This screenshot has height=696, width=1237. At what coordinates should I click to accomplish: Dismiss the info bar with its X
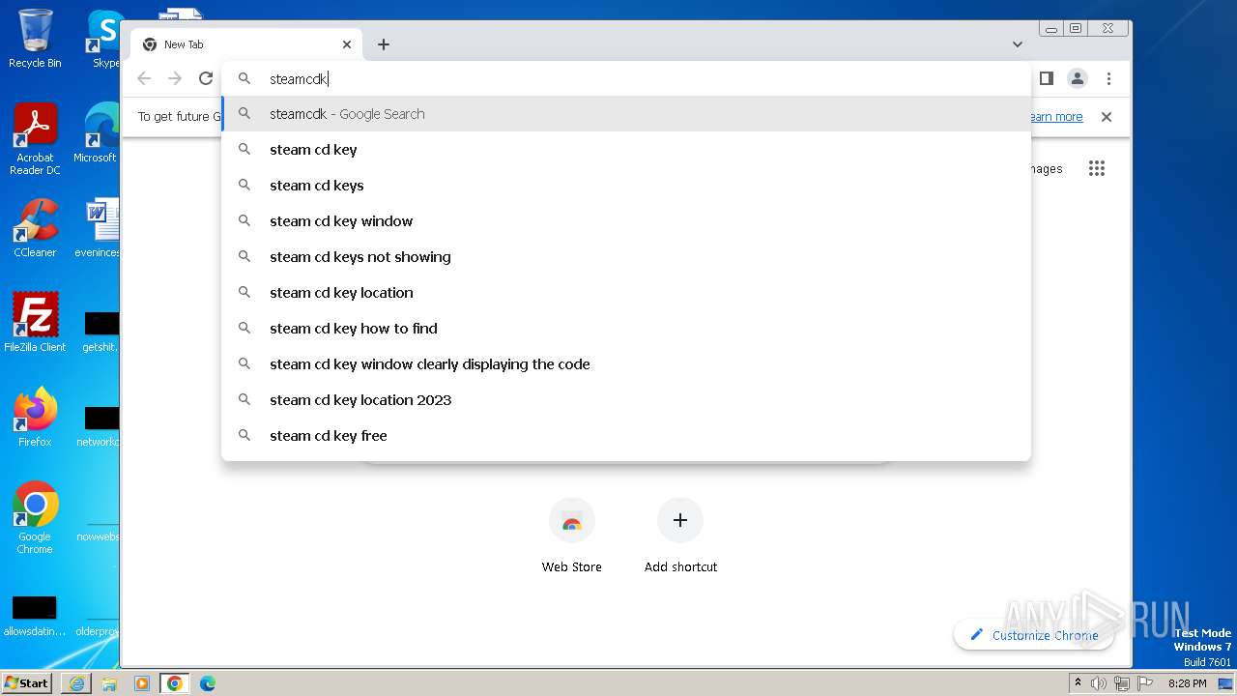pyautogui.click(x=1107, y=117)
